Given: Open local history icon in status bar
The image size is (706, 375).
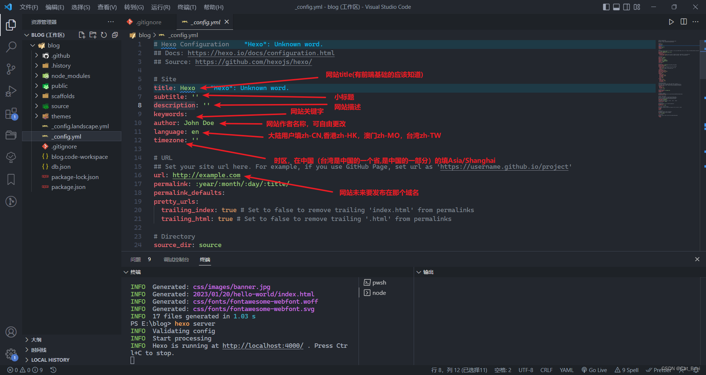Looking at the screenshot, I should pyautogui.click(x=53, y=370).
